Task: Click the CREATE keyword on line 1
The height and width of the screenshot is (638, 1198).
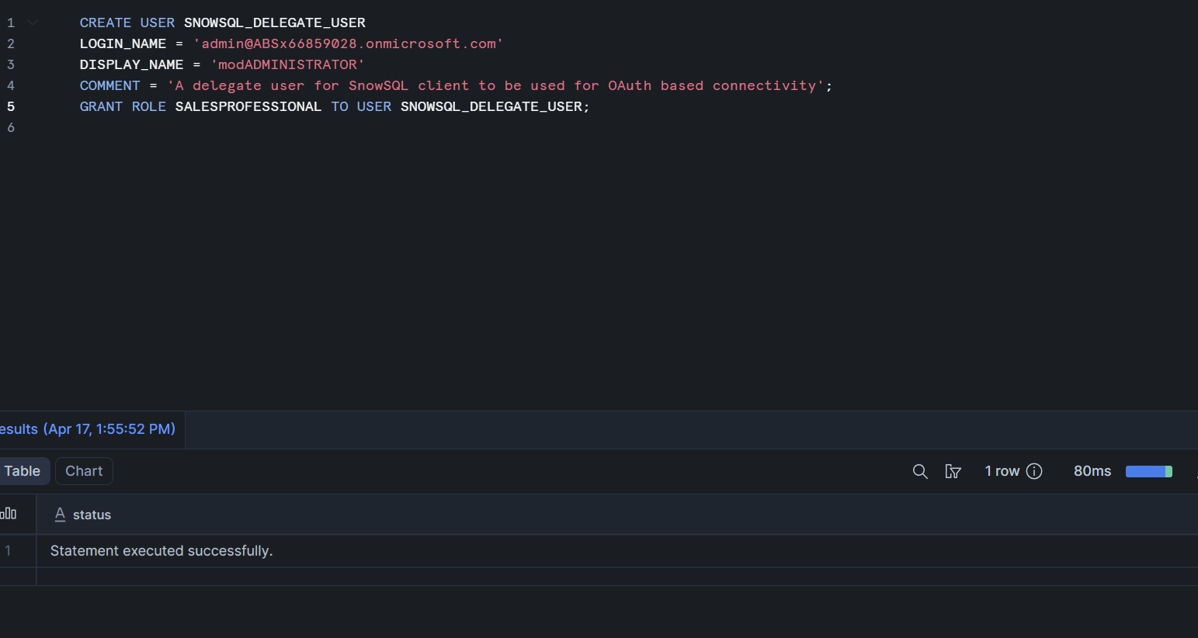Action: (106, 23)
